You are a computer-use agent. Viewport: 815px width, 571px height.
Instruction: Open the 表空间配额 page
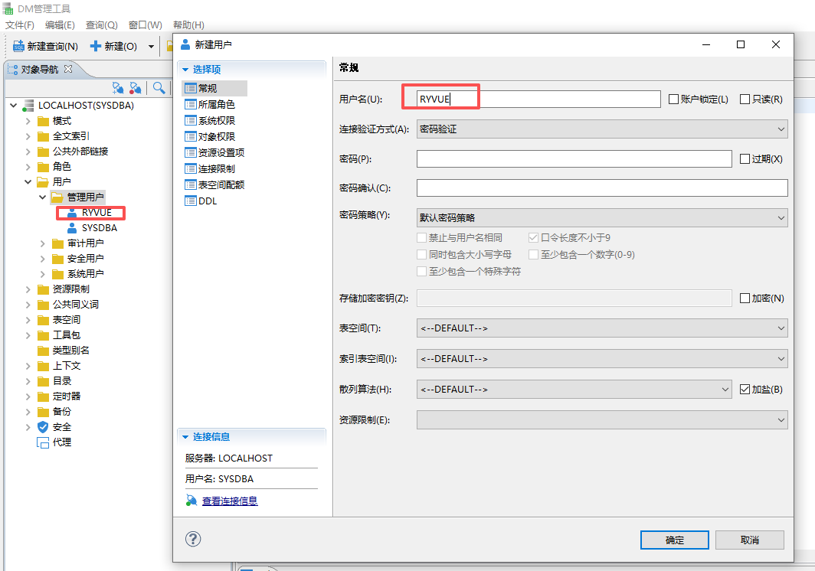214,185
